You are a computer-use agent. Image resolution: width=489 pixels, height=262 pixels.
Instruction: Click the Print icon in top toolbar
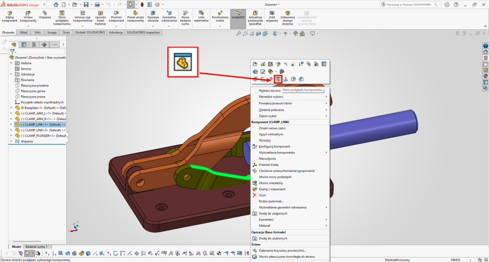pos(97,5)
